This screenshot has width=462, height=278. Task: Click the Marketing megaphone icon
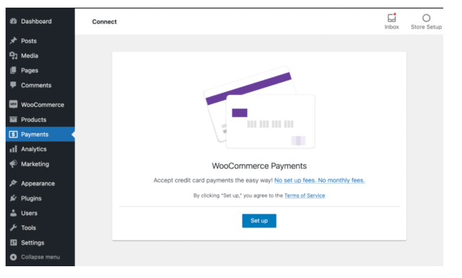[x=12, y=164]
